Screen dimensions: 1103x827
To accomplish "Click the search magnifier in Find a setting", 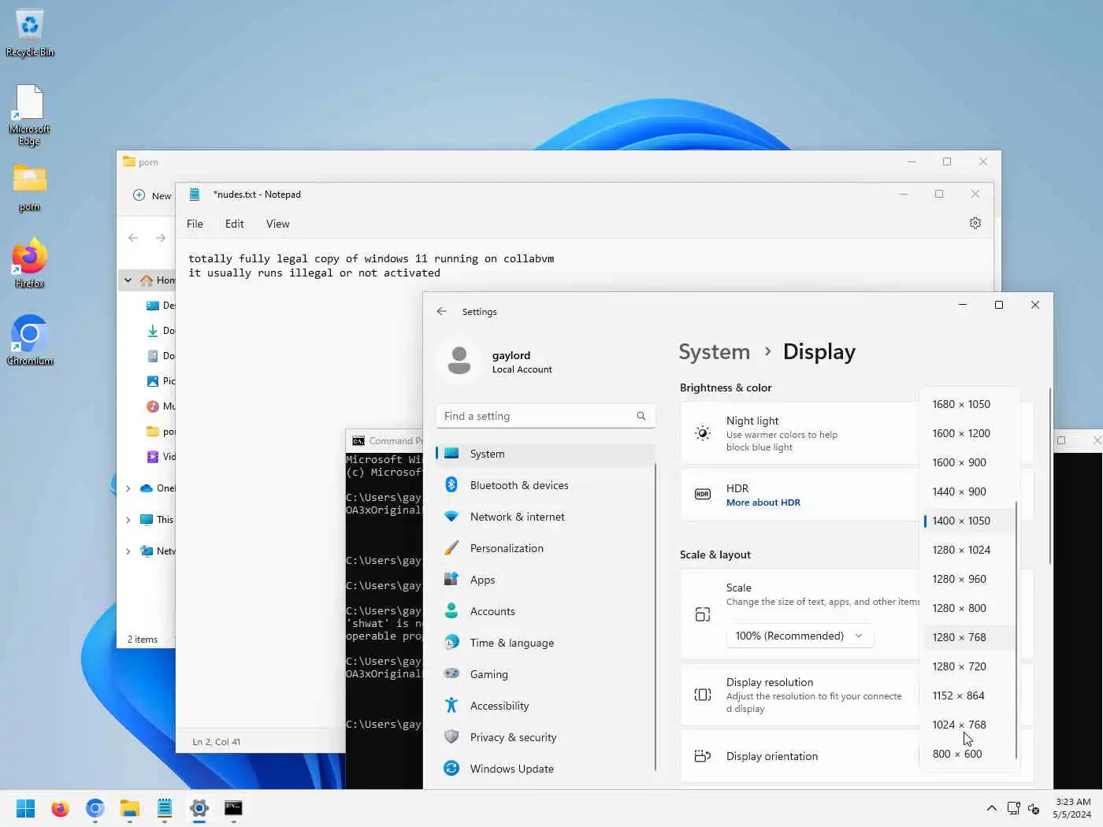I will click(x=641, y=416).
